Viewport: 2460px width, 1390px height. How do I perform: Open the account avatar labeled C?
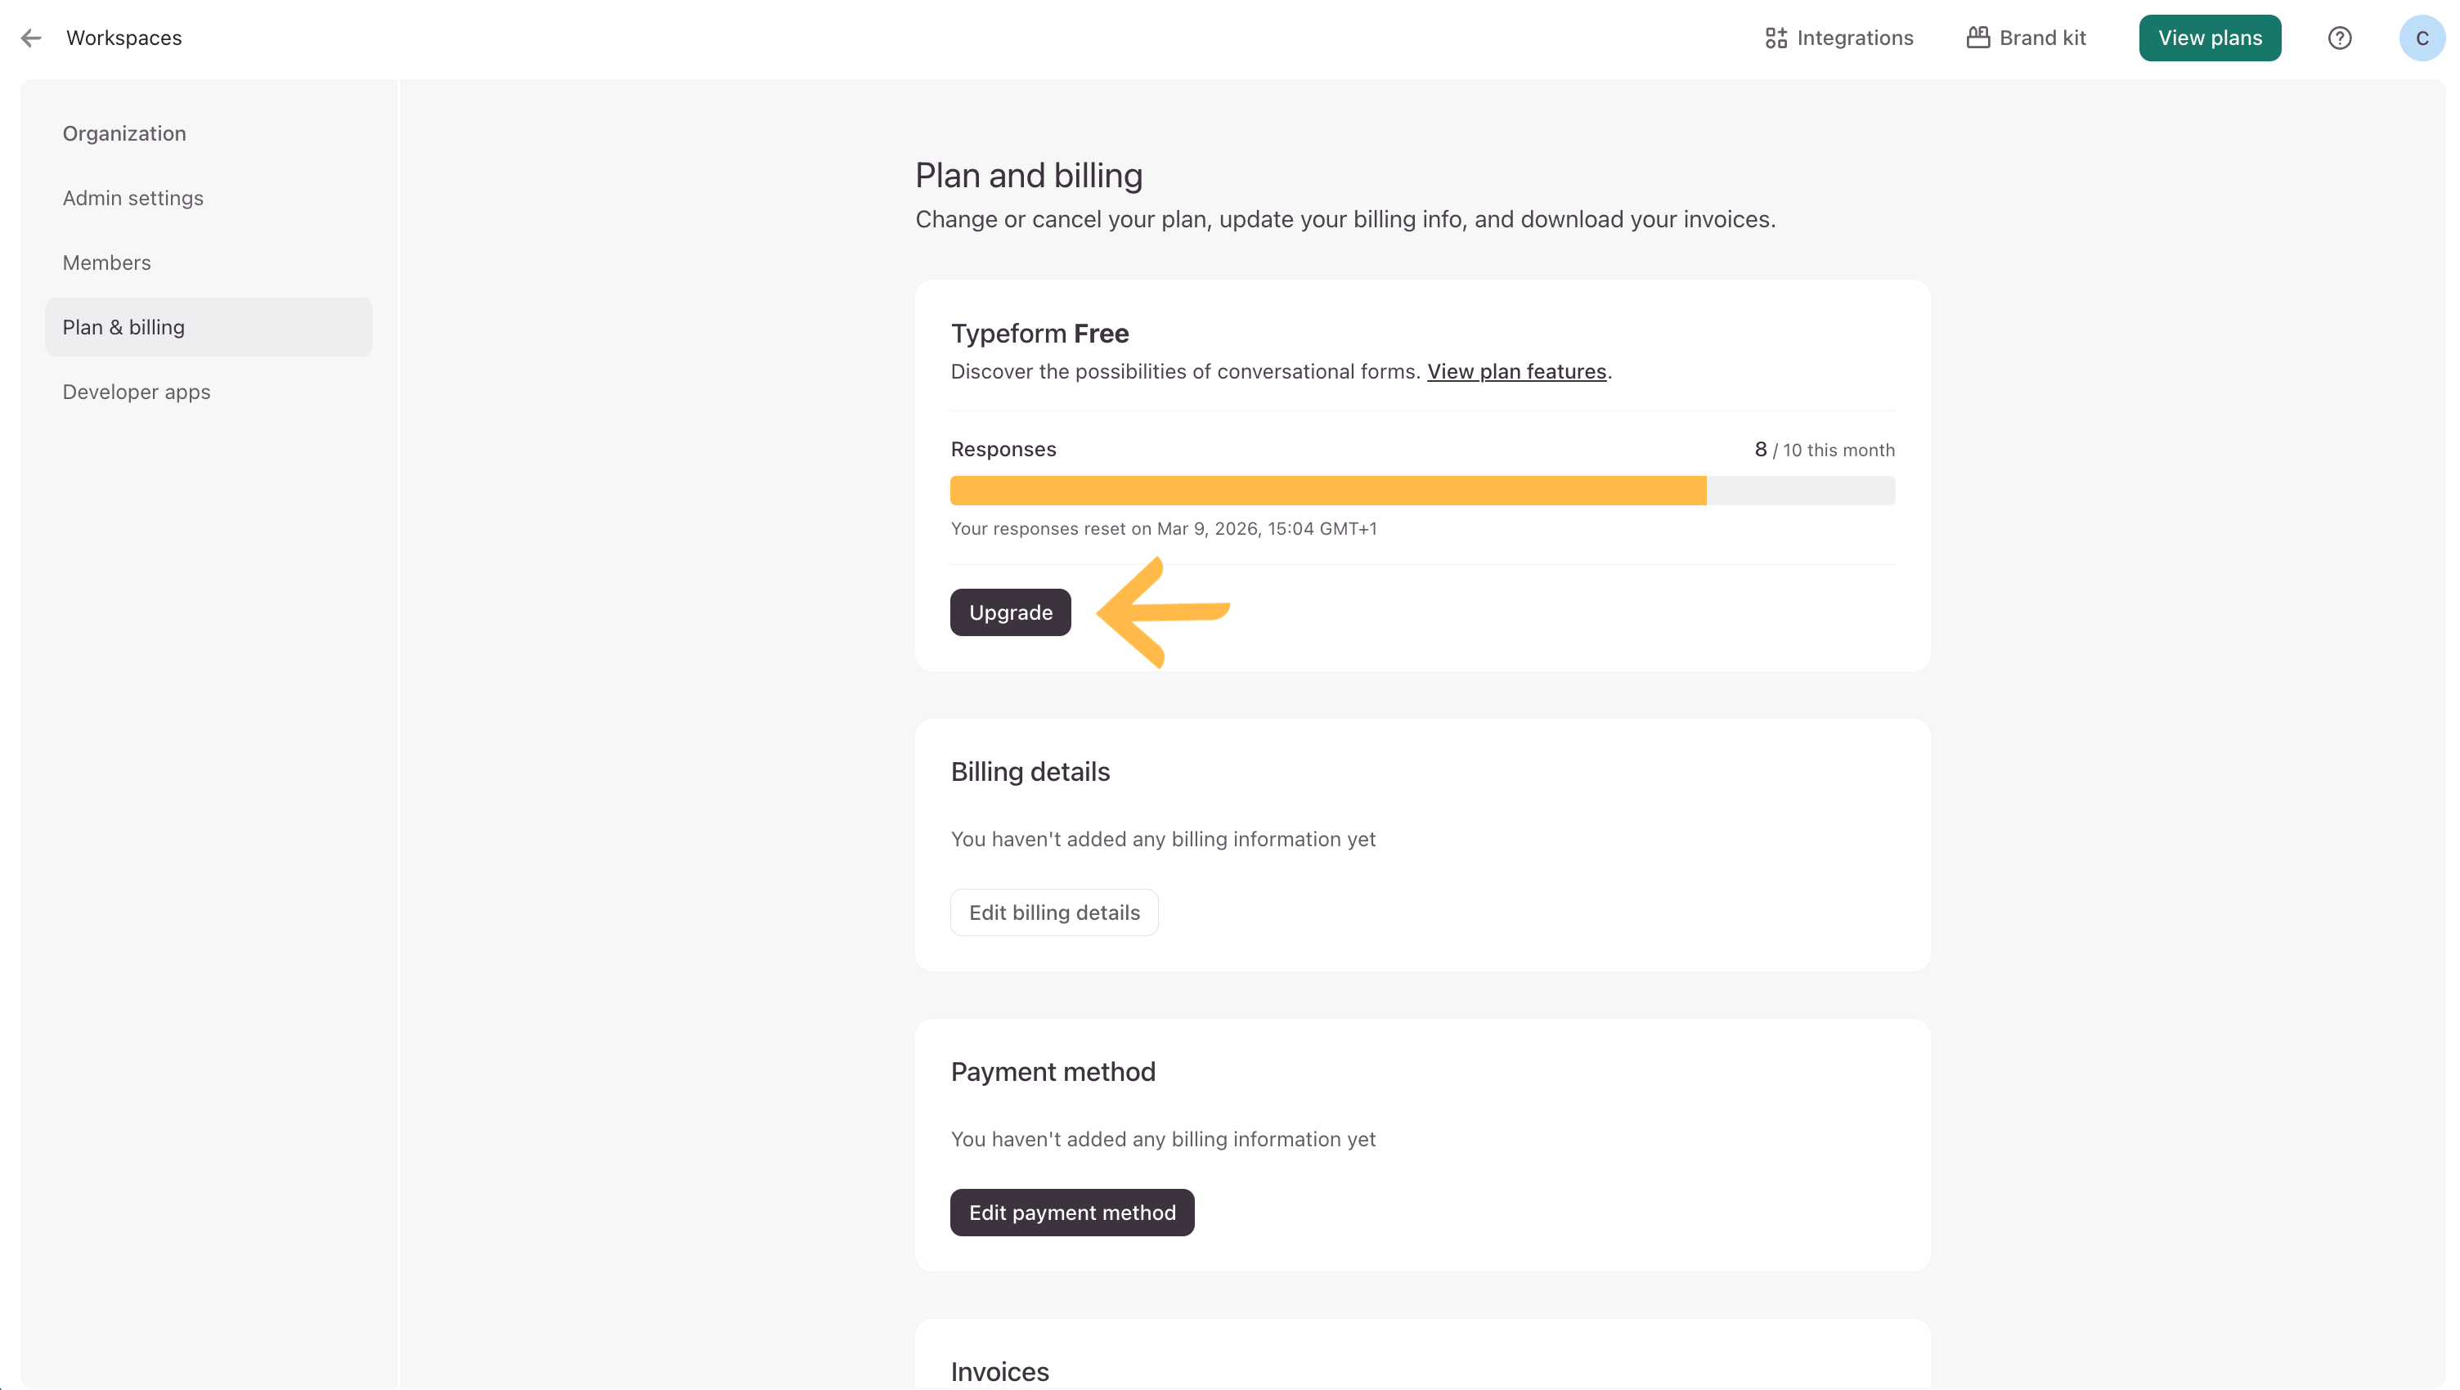pyautogui.click(x=2421, y=38)
